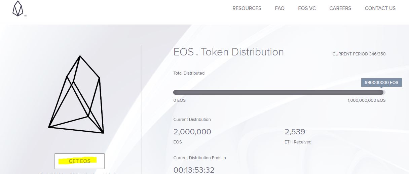Viewport: 409px width, 174px height.
Task: Click the 2,000,000 EOS current distribution value
Action: (x=192, y=132)
